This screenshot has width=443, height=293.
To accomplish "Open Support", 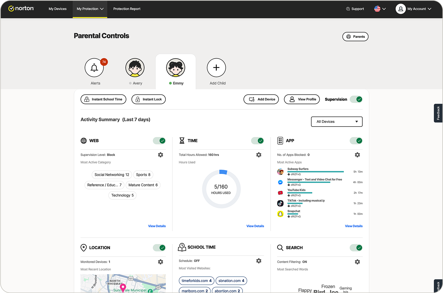I will pos(355,9).
